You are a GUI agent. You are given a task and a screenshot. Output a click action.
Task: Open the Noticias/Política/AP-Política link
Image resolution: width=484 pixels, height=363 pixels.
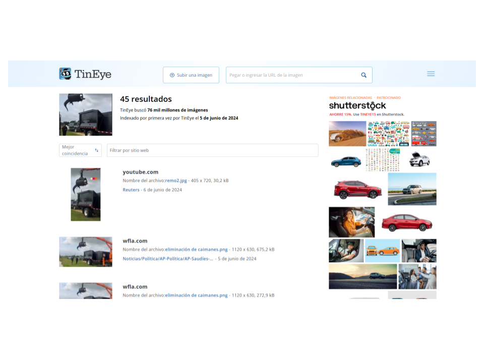[168, 259]
